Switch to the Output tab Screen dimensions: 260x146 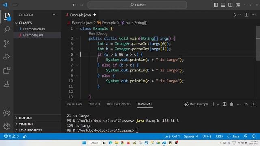pyautogui.click(x=94, y=104)
